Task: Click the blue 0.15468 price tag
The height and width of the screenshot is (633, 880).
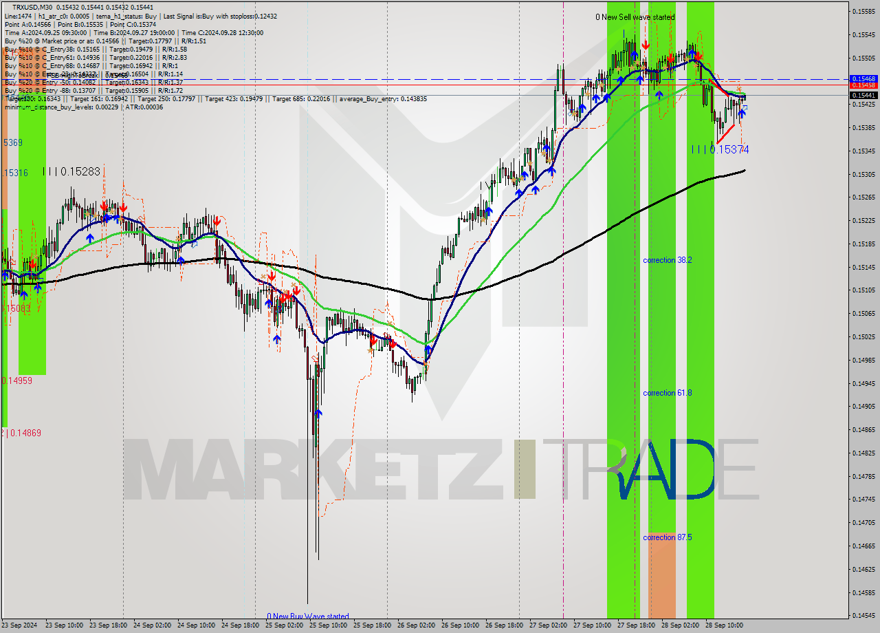Action: (x=863, y=79)
